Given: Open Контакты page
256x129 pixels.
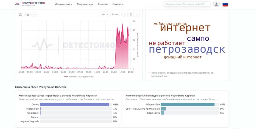Looking at the screenshot, I should click(x=118, y=4).
